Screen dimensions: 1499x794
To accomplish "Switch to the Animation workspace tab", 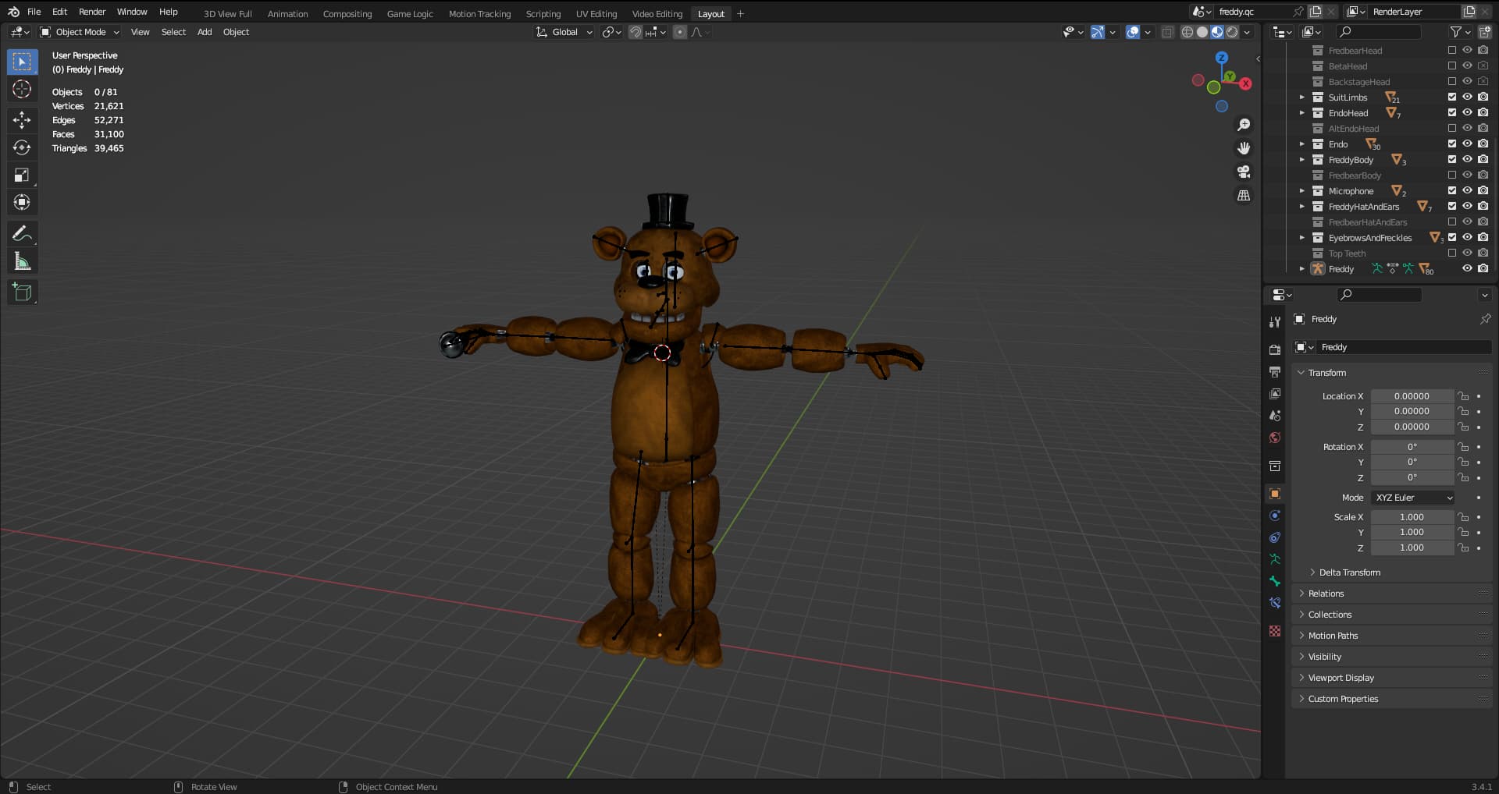I will [x=287, y=14].
